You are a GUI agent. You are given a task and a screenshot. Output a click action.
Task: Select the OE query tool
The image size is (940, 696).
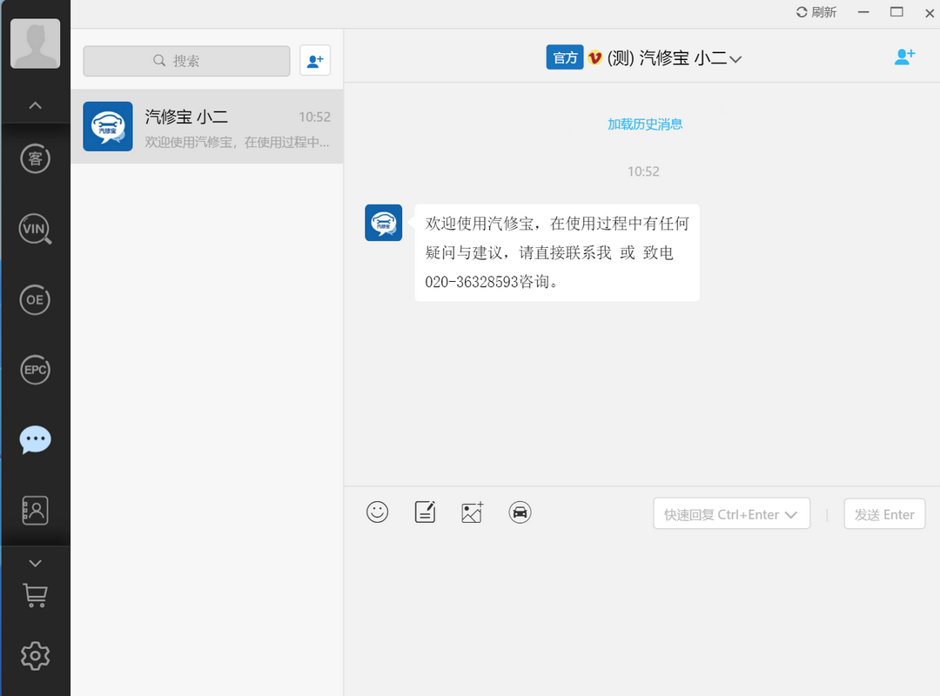35,299
